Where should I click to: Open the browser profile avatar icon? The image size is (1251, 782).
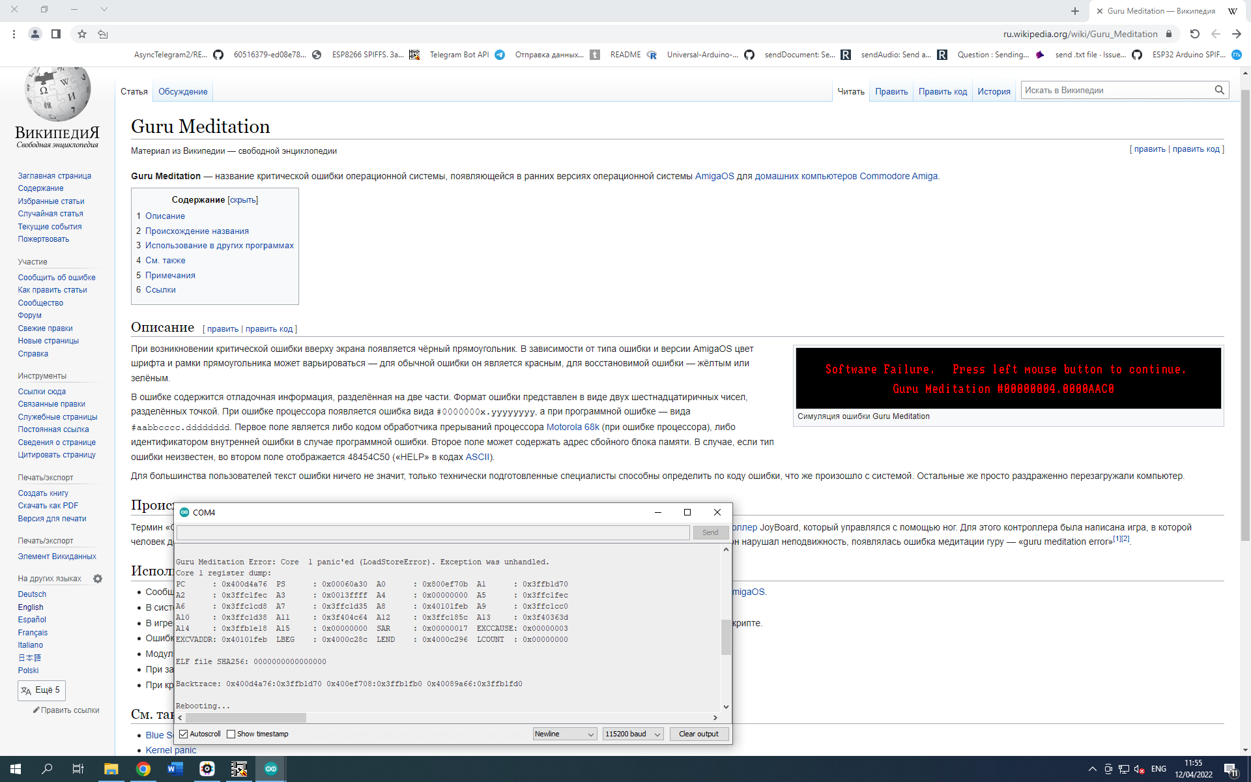click(x=35, y=34)
